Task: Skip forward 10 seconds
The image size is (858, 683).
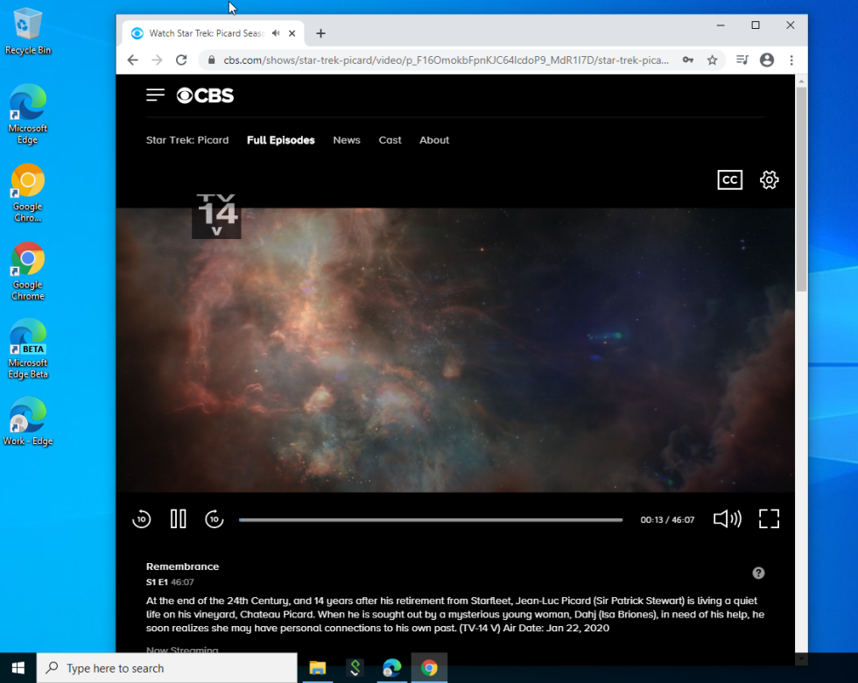Action: 214,518
